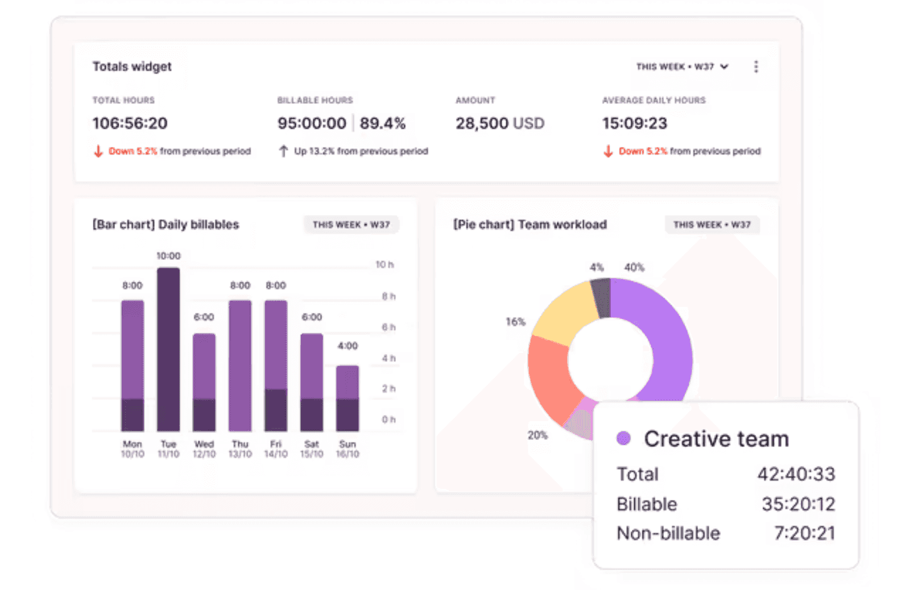Click the red down arrow next to 5.2%
The width and height of the screenshot is (910, 594).
[x=98, y=151]
